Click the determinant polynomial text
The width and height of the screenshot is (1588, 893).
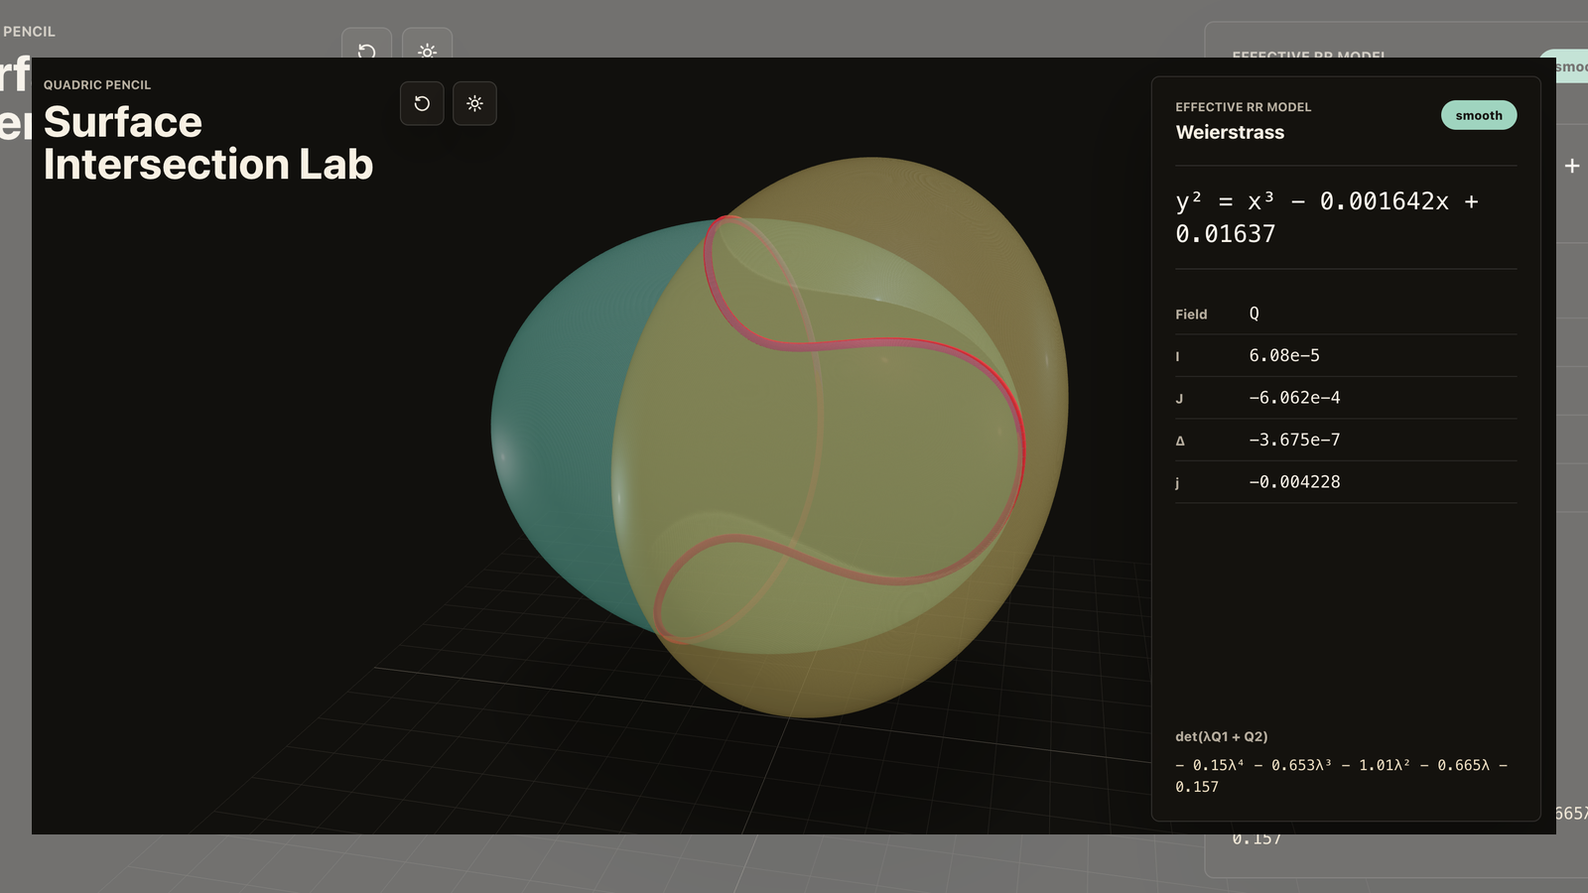tap(1342, 776)
